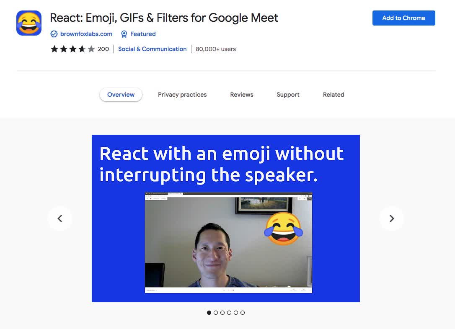
Task: Advance the carousel using the right chevron
Action: tap(391, 218)
